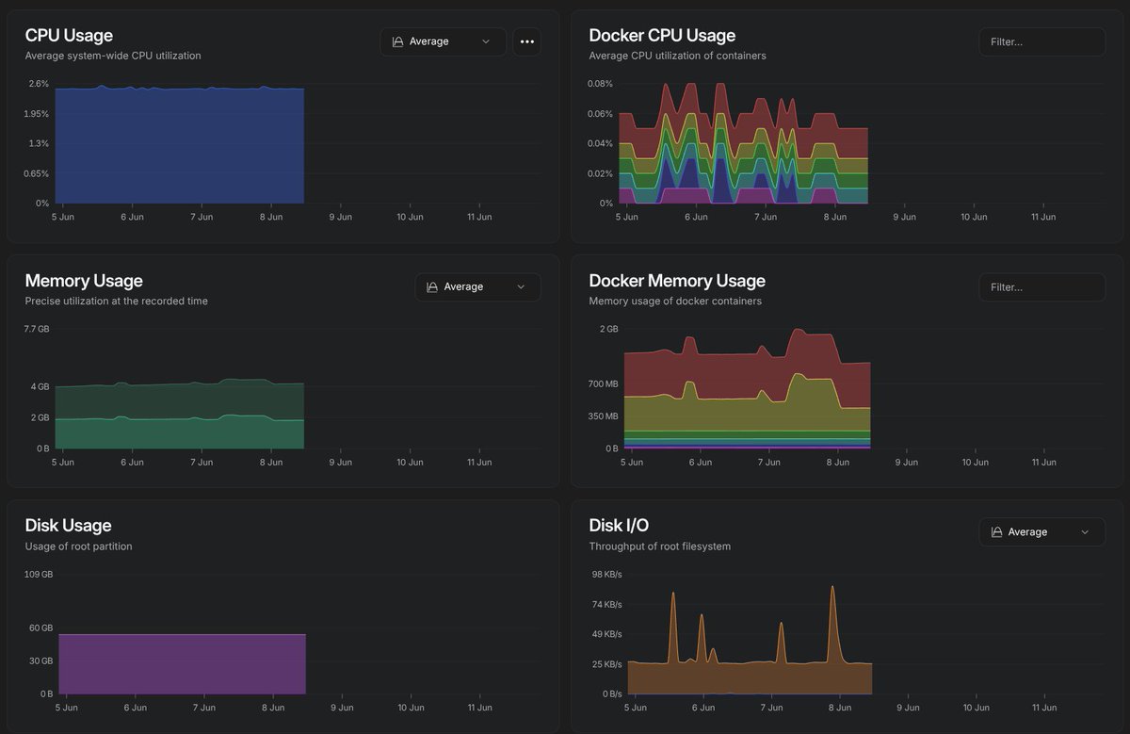Screen dimensions: 1130x734
Task: Click the 7.7 GB label on Memory Usage axis
Action: pos(37,330)
